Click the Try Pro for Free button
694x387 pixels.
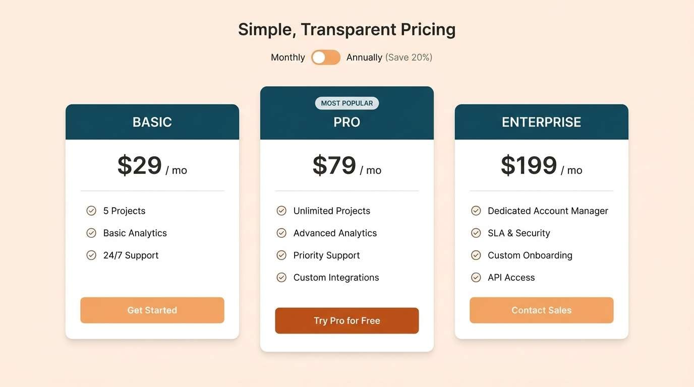(346, 320)
